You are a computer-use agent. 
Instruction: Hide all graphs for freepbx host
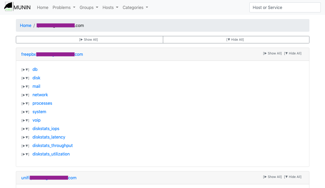292,53
